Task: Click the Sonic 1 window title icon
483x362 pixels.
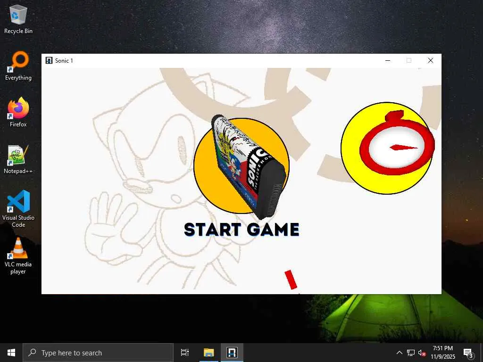Action: [x=49, y=60]
